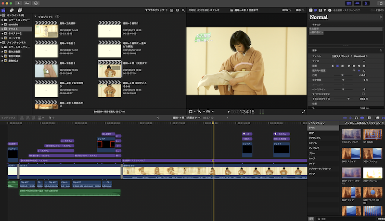385x221 pixels.
Task: Show the Photos and Audio sidebar
Action: tap(11, 10)
